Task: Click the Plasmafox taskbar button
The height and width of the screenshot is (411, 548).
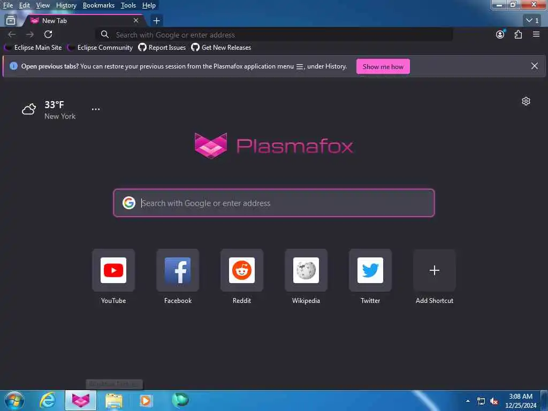Action: [x=81, y=400]
